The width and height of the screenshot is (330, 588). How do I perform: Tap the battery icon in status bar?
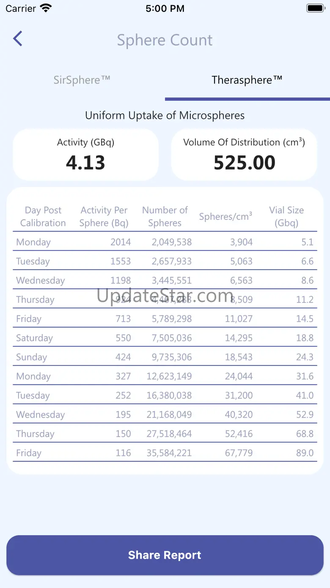click(x=315, y=8)
